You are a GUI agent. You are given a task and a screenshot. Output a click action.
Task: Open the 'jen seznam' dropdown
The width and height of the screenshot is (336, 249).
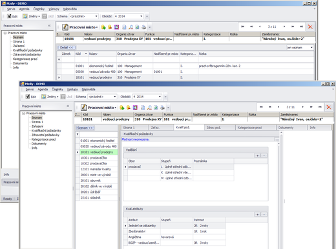tap(311, 48)
